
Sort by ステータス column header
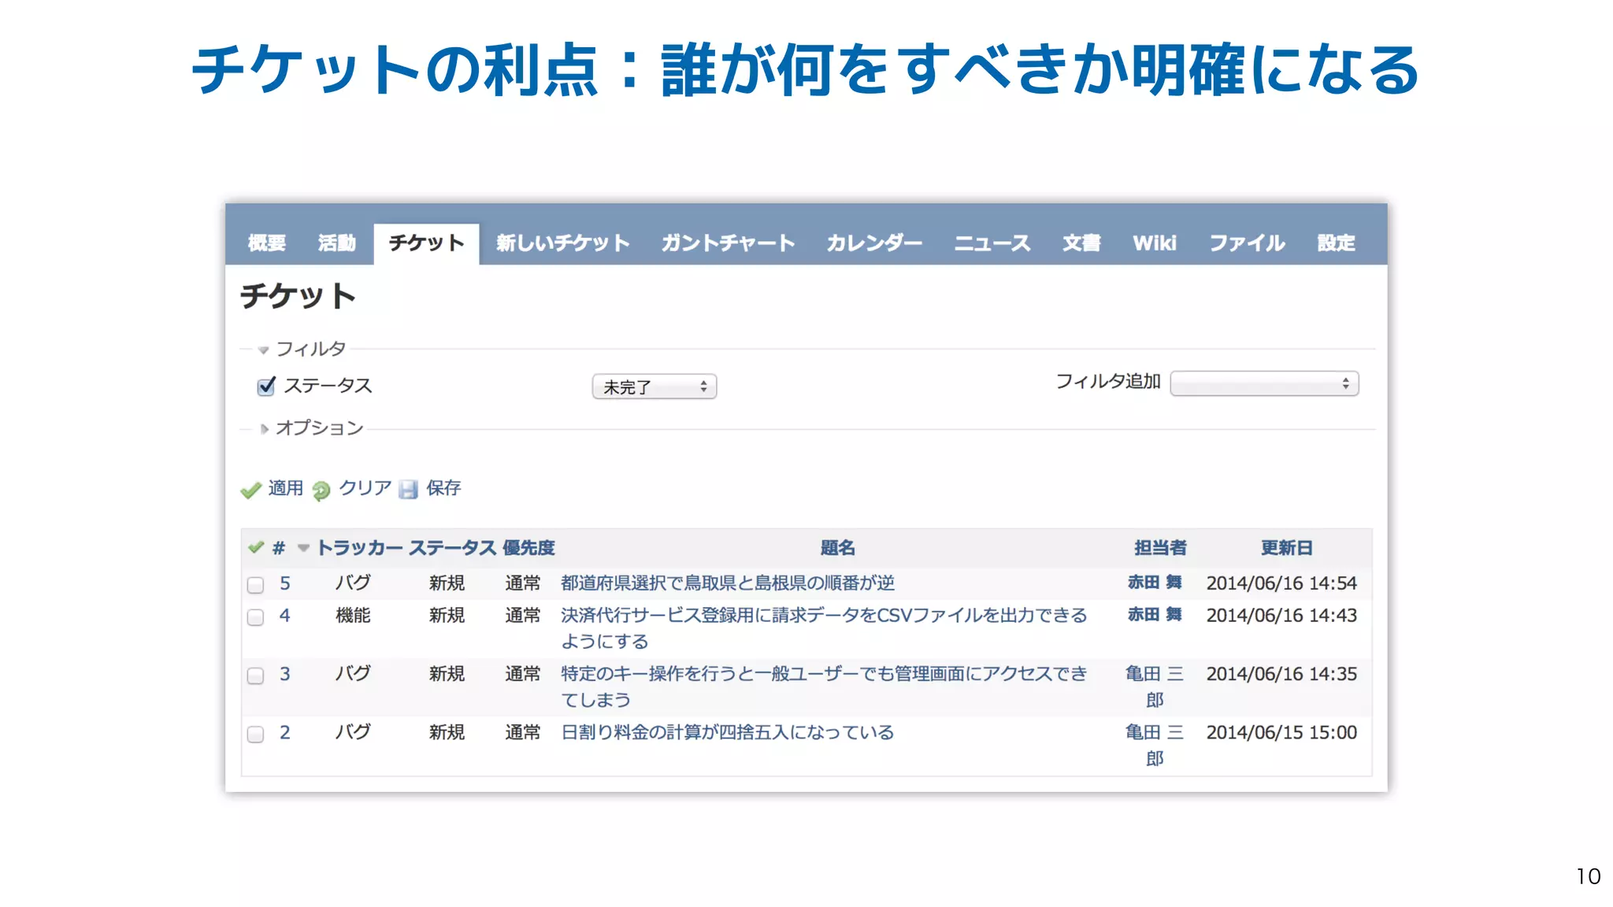tap(452, 548)
